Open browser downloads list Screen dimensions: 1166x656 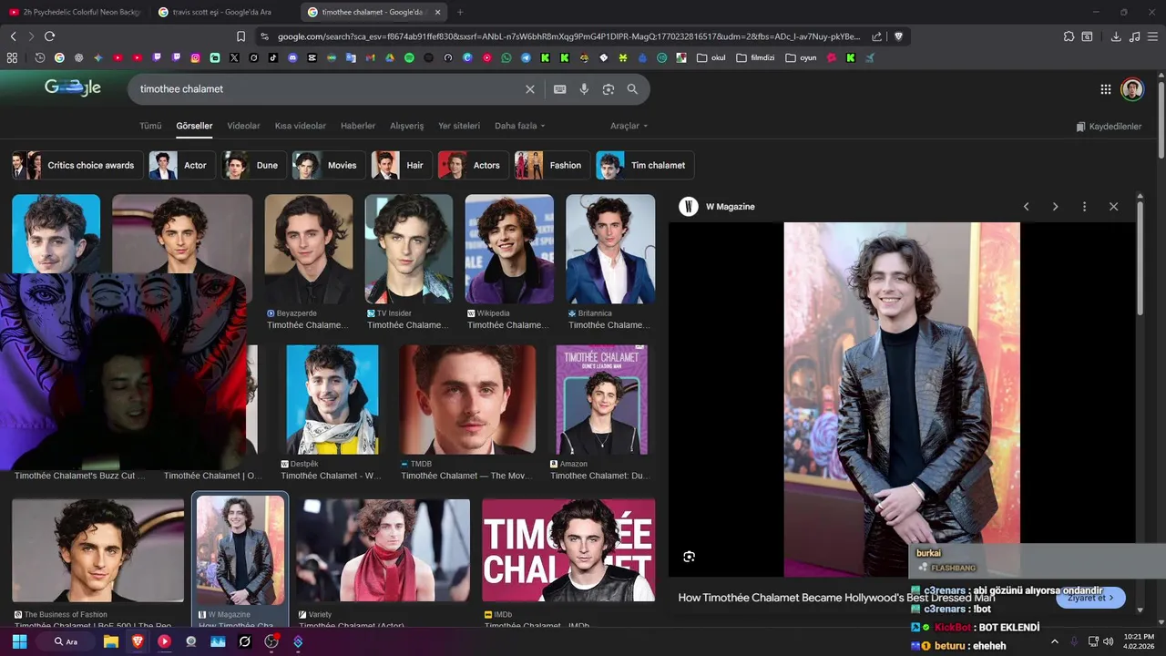point(1116,36)
